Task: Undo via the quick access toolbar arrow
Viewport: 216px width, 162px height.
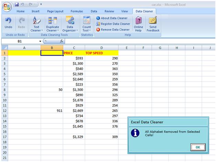Action: pyautogui.click(x=22, y=4)
